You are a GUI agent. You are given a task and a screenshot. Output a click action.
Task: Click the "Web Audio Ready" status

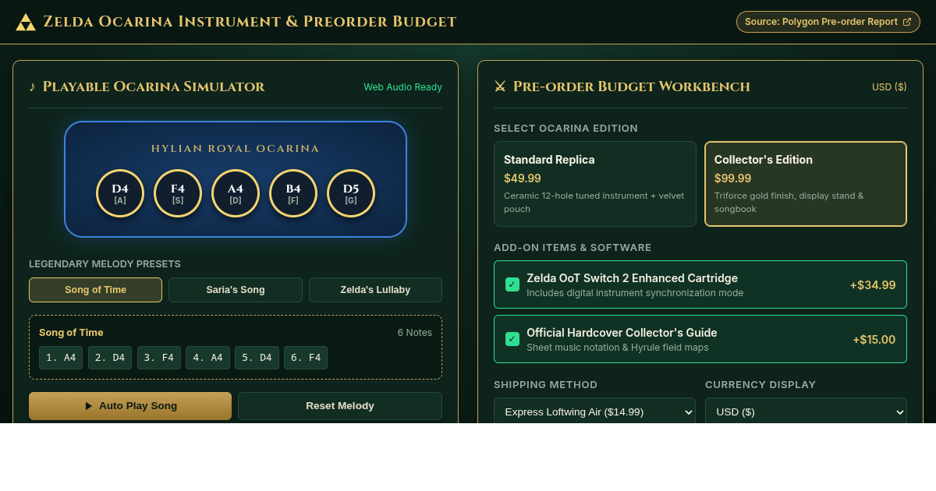[402, 87]
